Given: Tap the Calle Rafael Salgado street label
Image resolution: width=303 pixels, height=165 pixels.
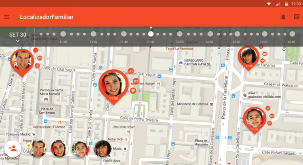Looking at the screenshot, I should click(x=279, y=153).
